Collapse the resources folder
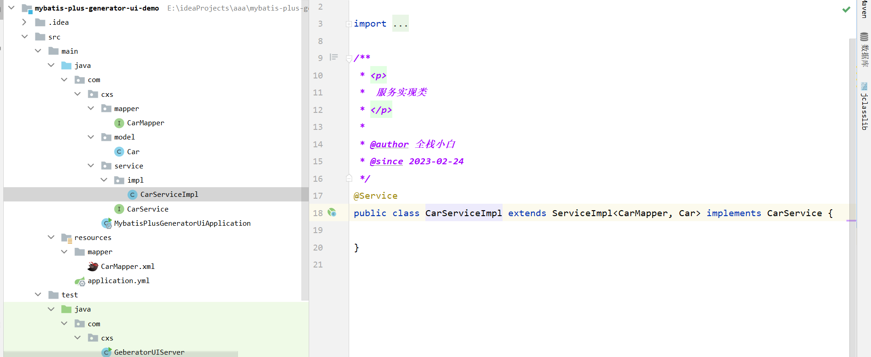 (x=51, y=237)
